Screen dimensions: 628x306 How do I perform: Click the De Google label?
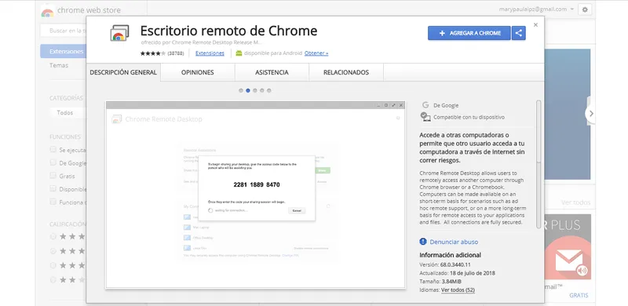click(x=446, y=105)
